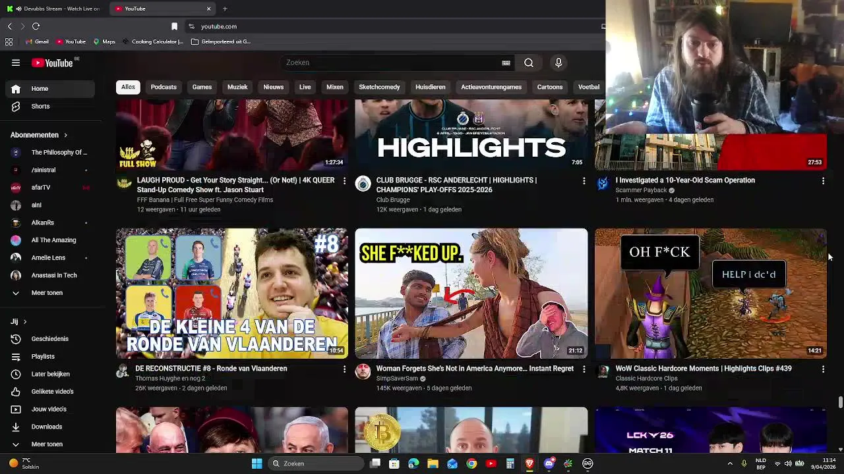Expand Jij section with bottom Meer tonen
This screenshot has height=474, width=844.
pyautogui.click(x=50, y=444)
